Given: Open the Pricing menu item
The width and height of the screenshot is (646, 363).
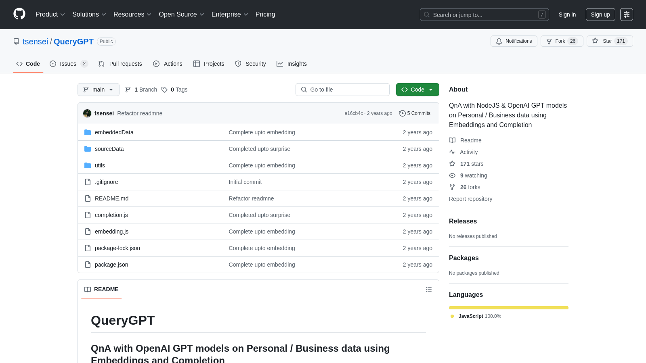Looking at the screenshot, I should tap(265, 14).
